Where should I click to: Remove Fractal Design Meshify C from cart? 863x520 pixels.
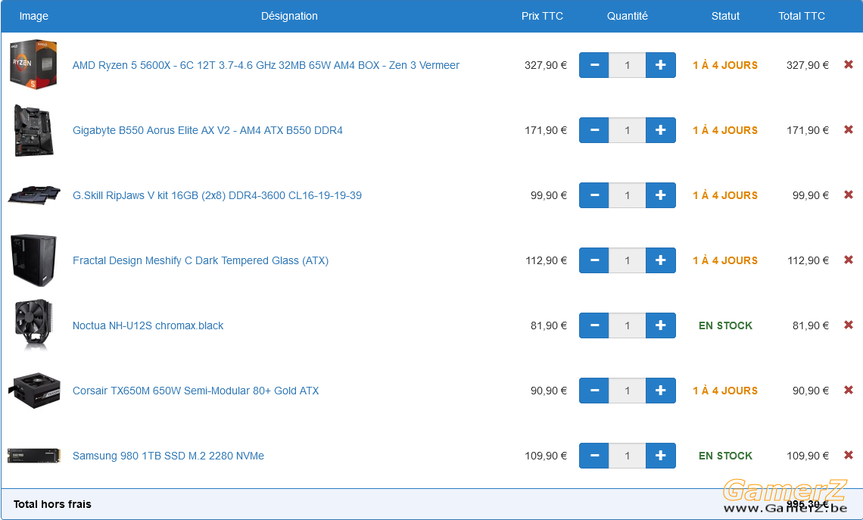click(x=849, y=260)
